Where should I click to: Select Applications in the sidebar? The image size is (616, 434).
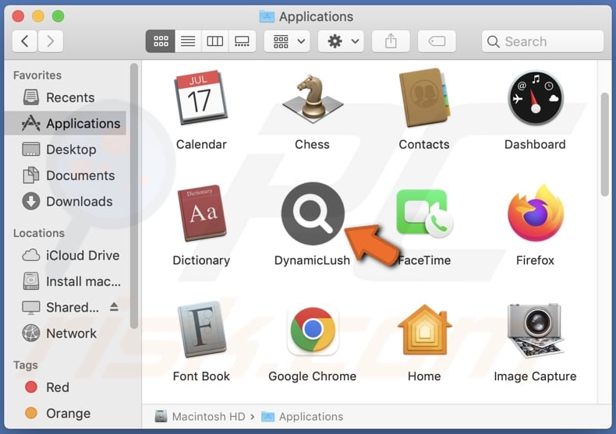(66, 123)
